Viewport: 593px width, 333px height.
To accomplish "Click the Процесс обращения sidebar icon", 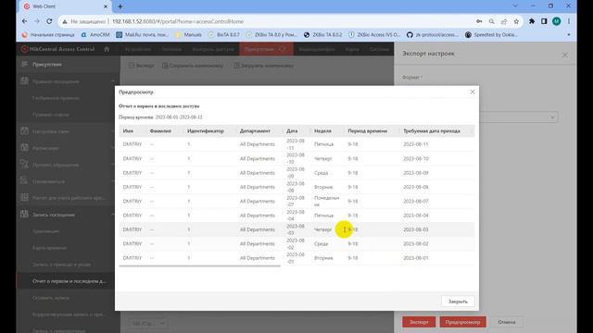I will [24, 165].
